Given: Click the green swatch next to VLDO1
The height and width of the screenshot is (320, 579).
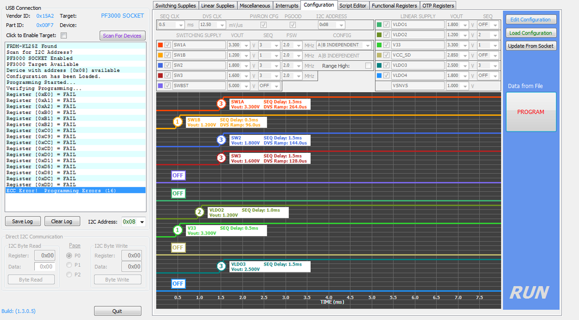Looking at the screenshot, I should point(379,25).
